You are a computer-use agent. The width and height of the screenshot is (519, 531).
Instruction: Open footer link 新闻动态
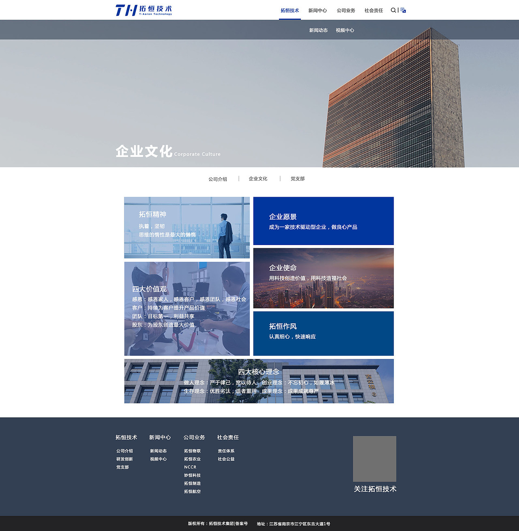tap(159, 451)
